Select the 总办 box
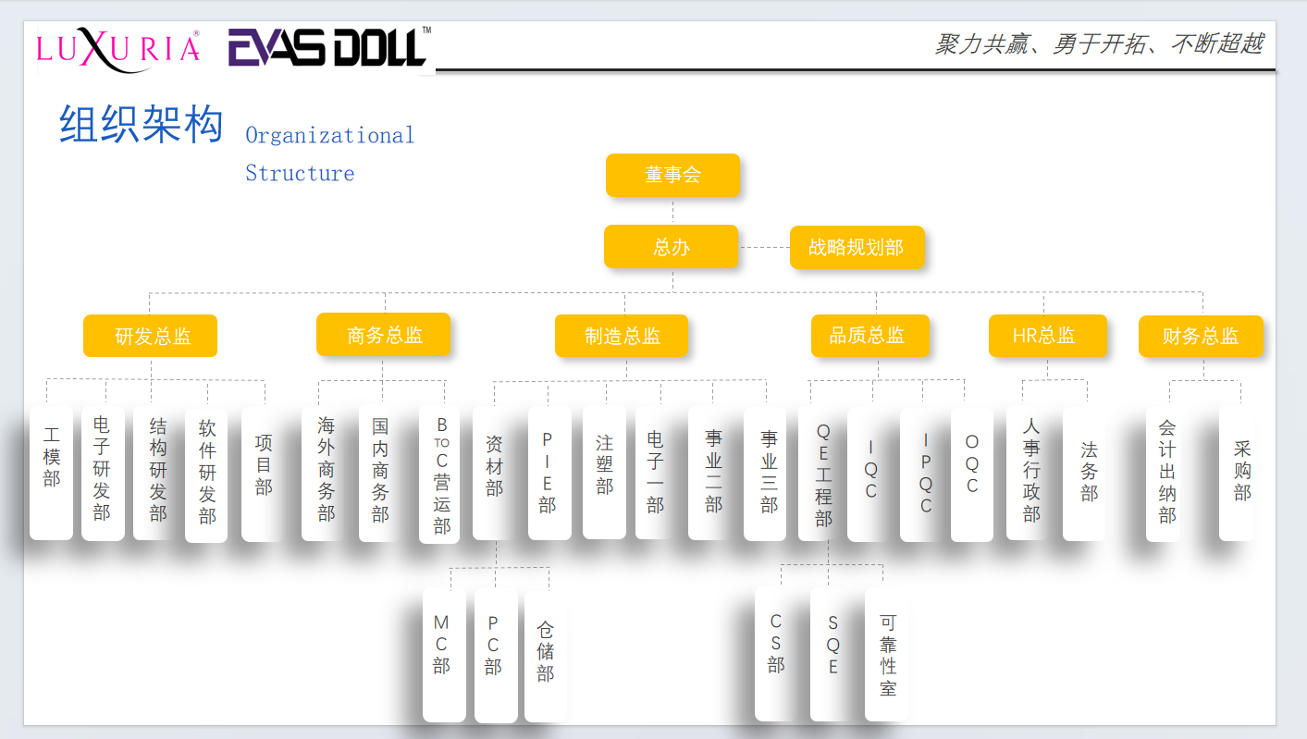The height and width of the screenshot is (739, 1307). tap(671, 247)
